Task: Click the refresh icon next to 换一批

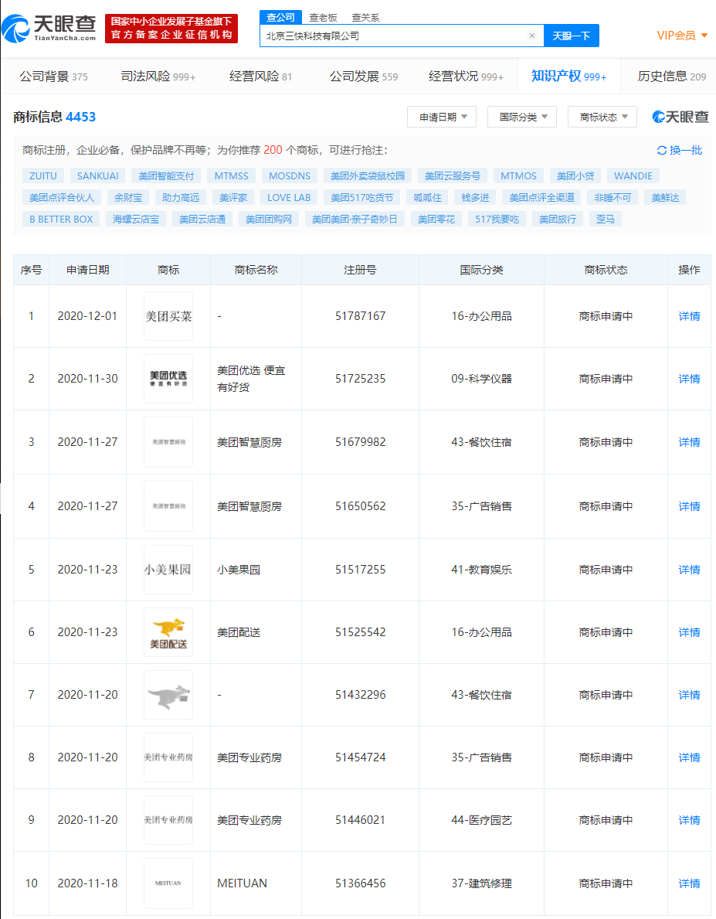Action: coord(662,151)
